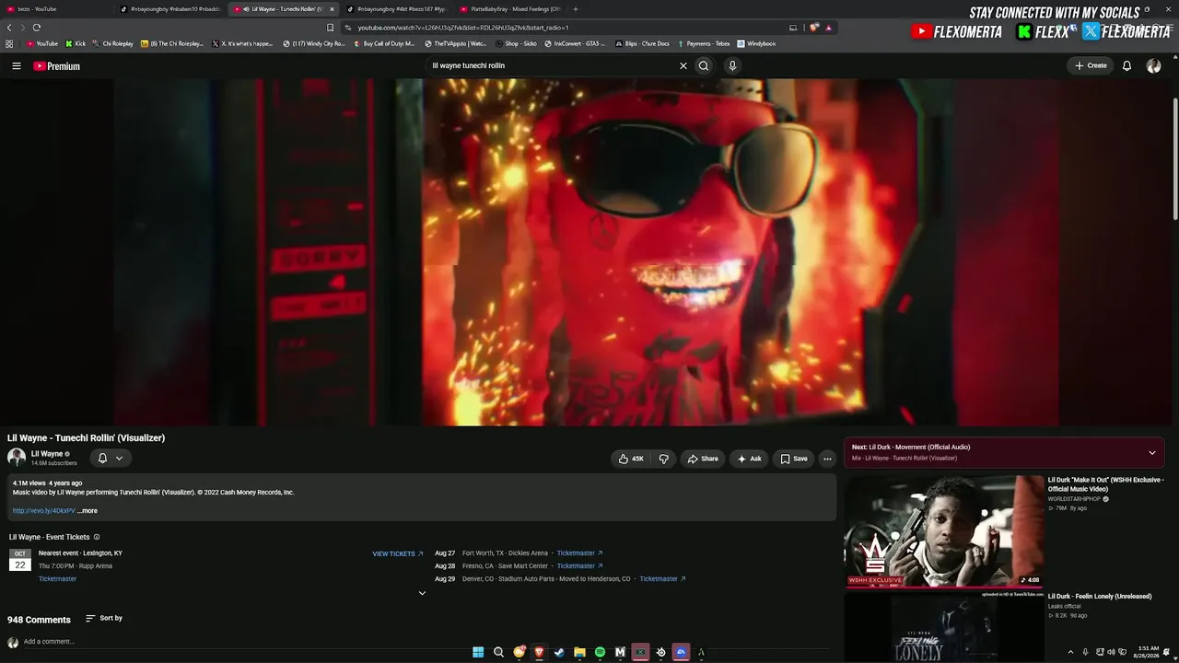
Task: Open the Sort by comments dropdown
Action: point(104,618)
